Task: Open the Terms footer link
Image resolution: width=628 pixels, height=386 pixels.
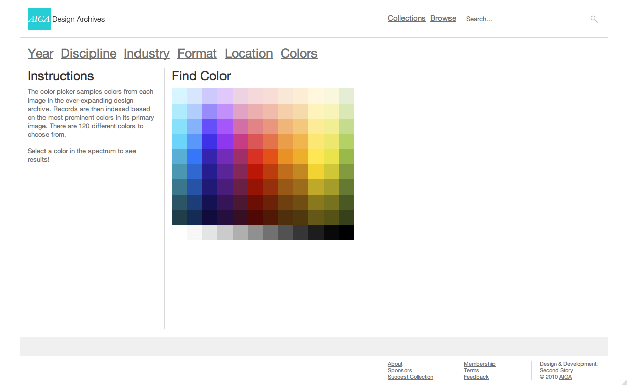Action: tap(471, 370)
